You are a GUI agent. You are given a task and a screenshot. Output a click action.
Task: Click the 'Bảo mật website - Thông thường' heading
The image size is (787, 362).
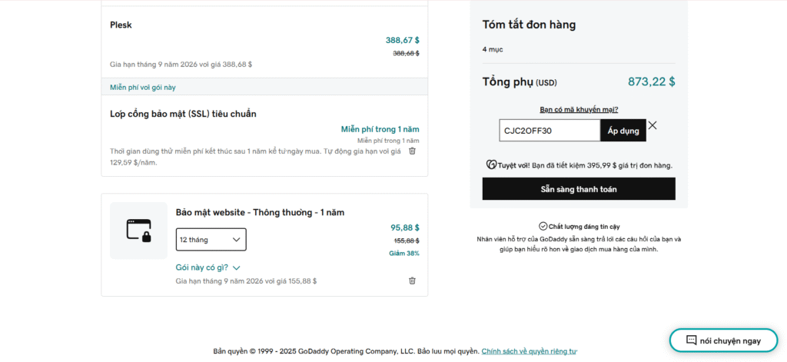tap(254, 212)
